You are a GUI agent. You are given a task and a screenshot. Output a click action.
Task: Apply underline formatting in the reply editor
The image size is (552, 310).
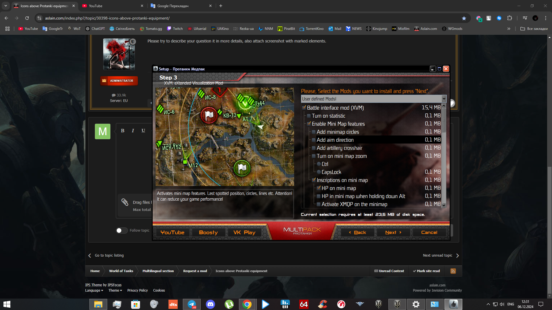(143, 131)
